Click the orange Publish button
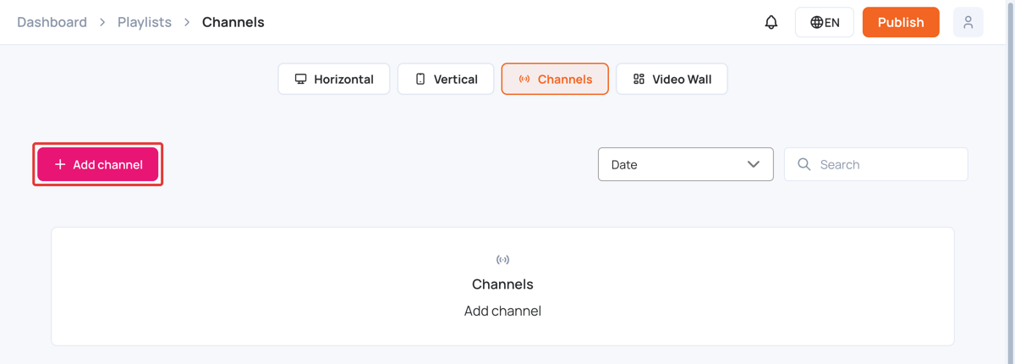Image resolution: width=1015 pixels, height=364 pixels. (901, 23)
